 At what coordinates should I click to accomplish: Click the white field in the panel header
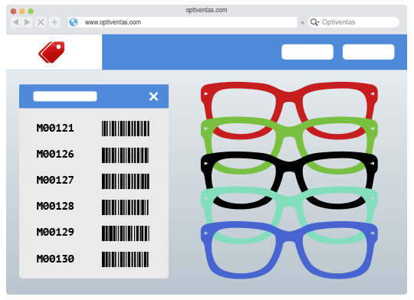tap(65, 96)
